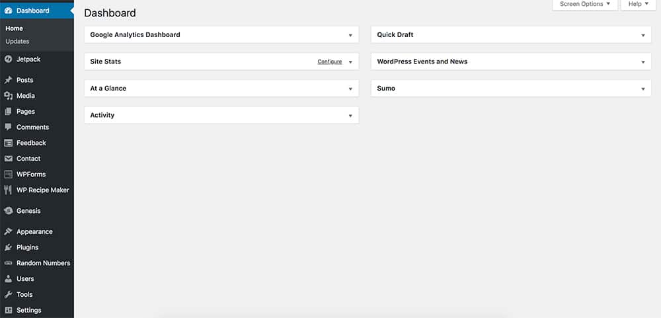Select the Dashboard menu label
The width and height of the screenshot is (661, 318).
tap(33, 11)
